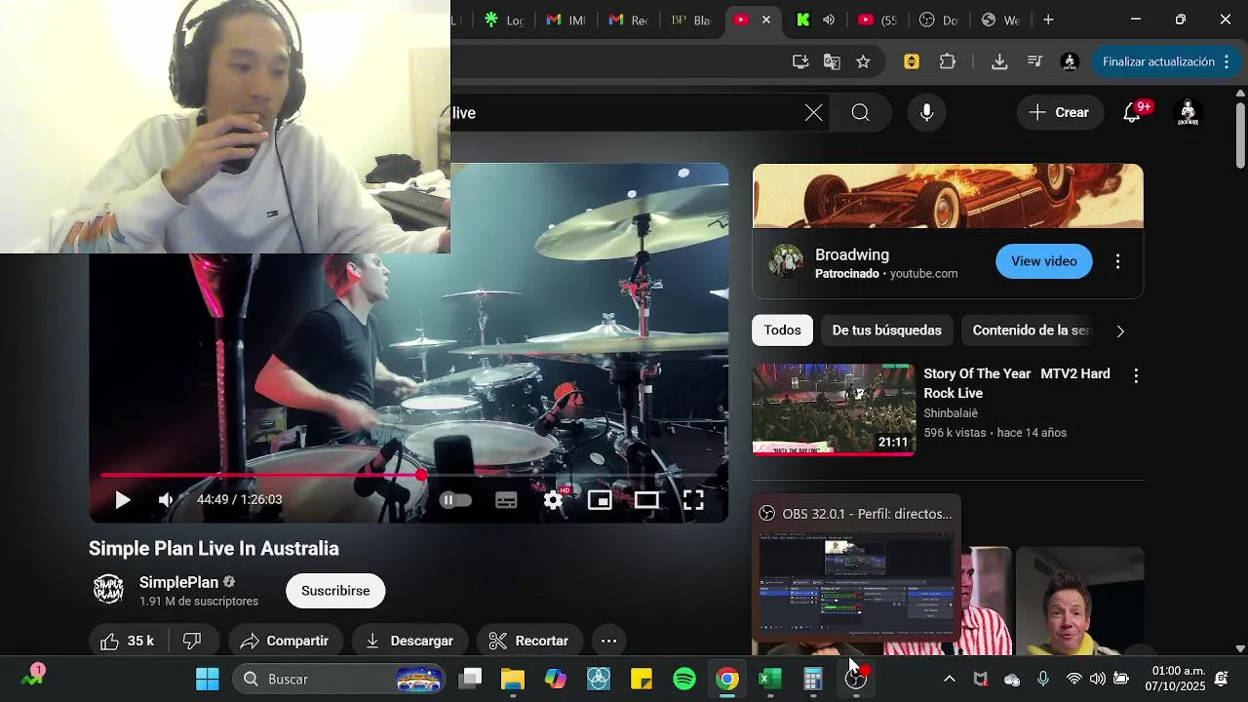Open the Shinbalaiē channel text
This screenshot has width=1248, height=702.
(x=950, y=413)
